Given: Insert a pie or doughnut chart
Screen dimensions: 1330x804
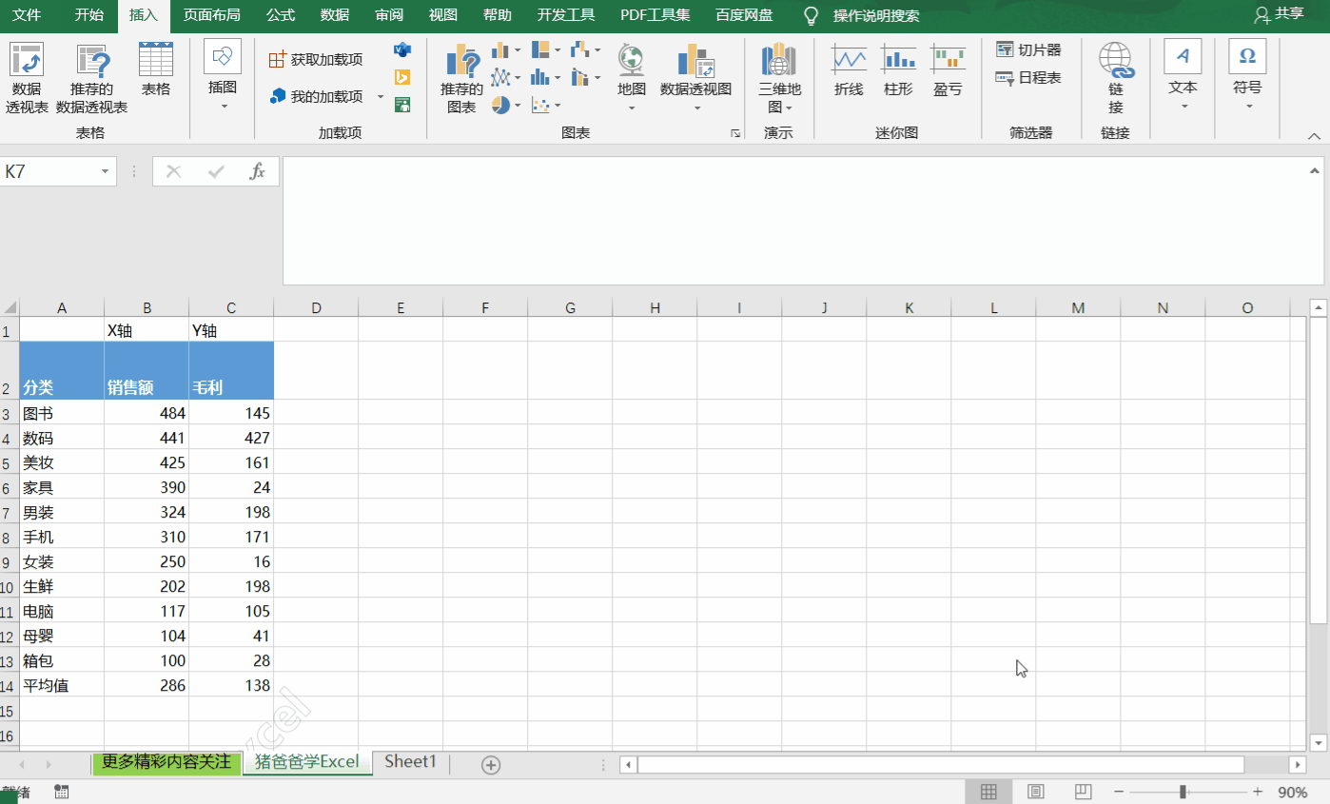Looking at the screenshot, I should [501, 105].
